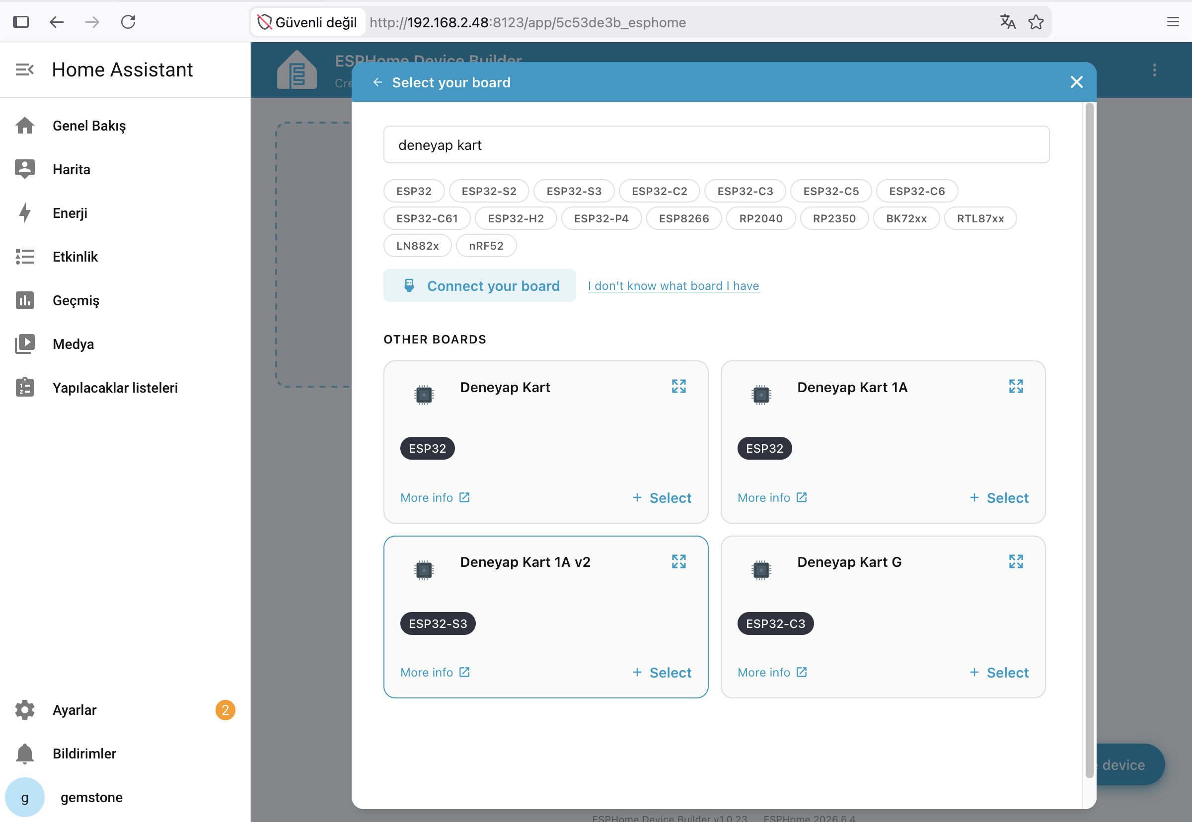This screenshot has height=822, width=1192.
Task: Open More info for Deneyap Kart
Action: (x=435, y=498)
